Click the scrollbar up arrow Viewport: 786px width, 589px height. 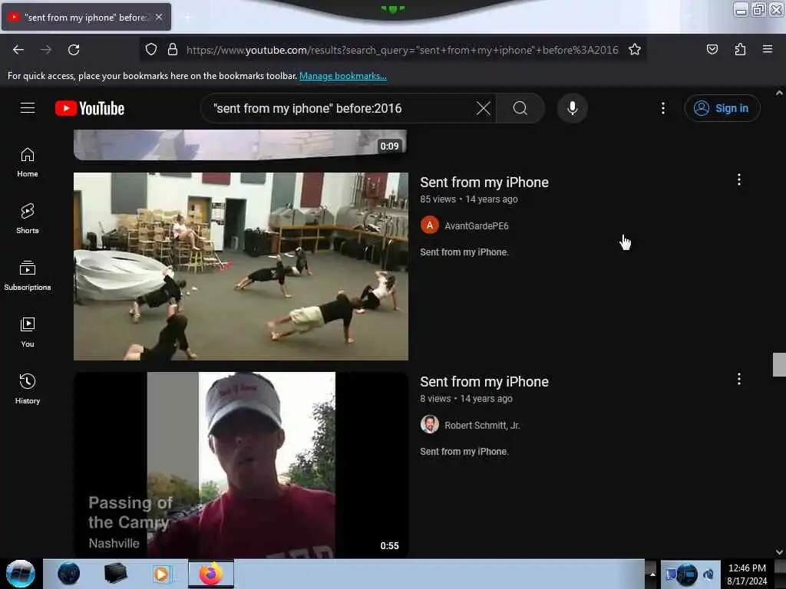[779, 93]
